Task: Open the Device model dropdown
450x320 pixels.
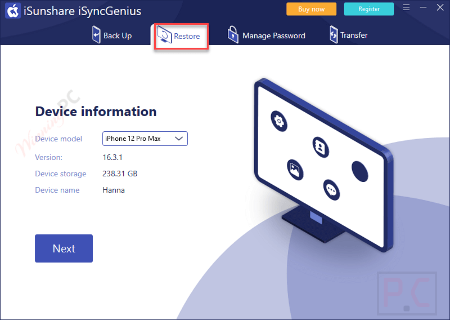Action: 145,139
